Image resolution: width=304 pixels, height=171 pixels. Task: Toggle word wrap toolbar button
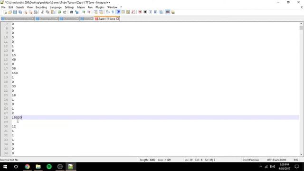[108, 12]
